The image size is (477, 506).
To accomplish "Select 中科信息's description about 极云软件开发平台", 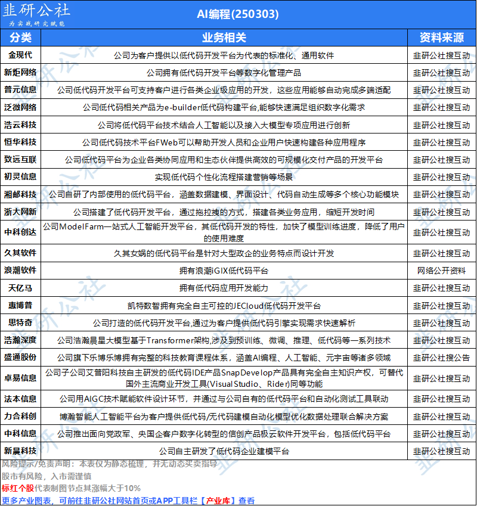I will (x=224, y=434).
